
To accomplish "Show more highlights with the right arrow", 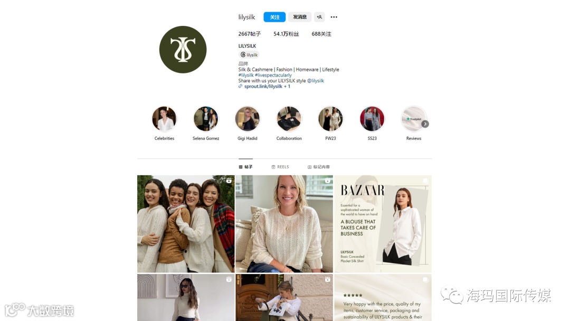I will tap(425, 124).
